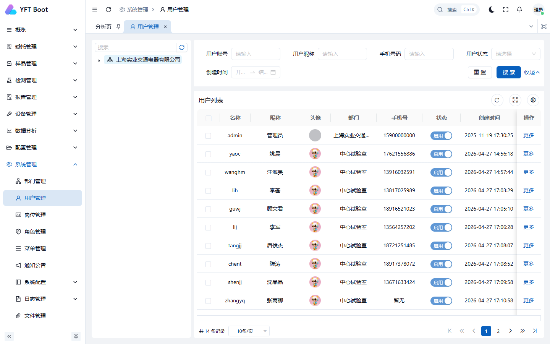Click the 搜索 search button

click(509, 72)
